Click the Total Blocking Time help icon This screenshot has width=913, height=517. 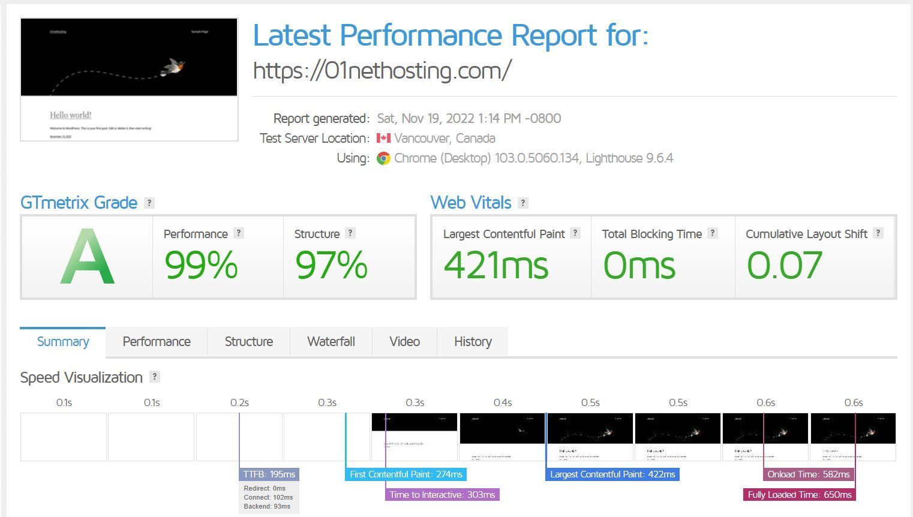pos(713,233)
